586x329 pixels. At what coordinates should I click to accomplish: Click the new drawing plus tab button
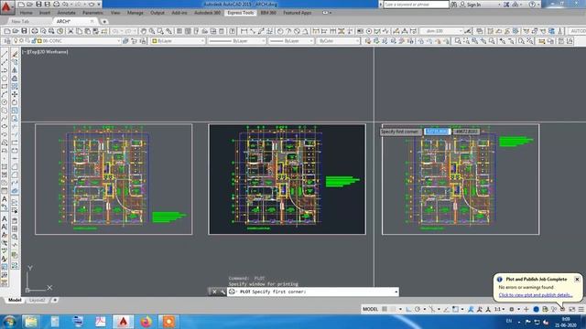104,22
